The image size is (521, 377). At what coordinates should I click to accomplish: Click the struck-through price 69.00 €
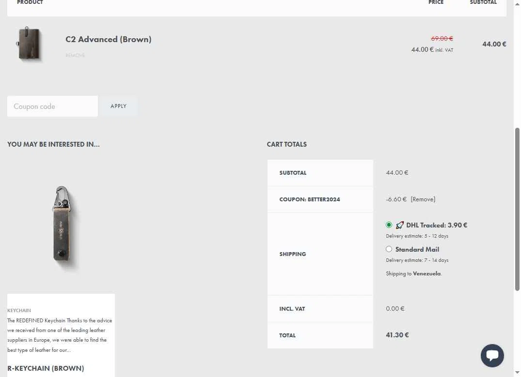pos(442,39)
